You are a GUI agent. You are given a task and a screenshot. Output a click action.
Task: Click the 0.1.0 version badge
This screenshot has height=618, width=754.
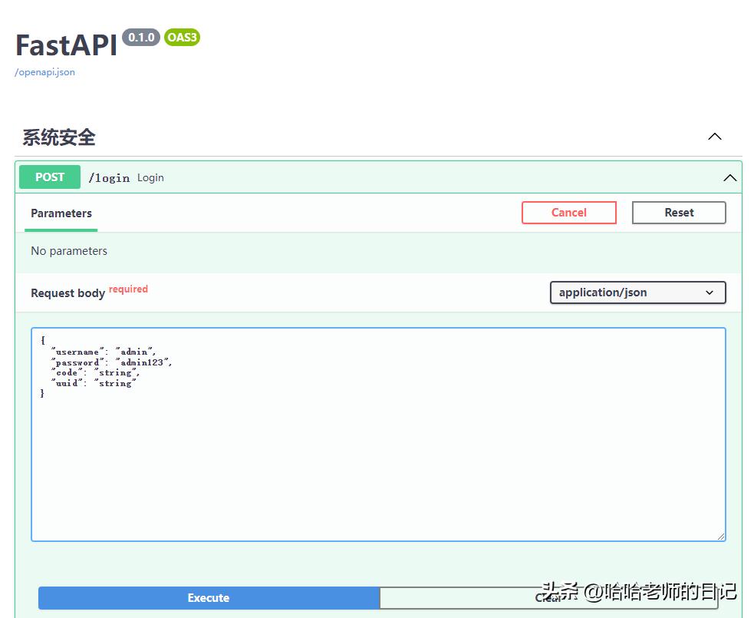tap(141, 38)
